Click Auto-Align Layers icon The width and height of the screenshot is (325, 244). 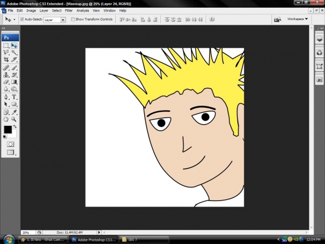click(212, 20)
